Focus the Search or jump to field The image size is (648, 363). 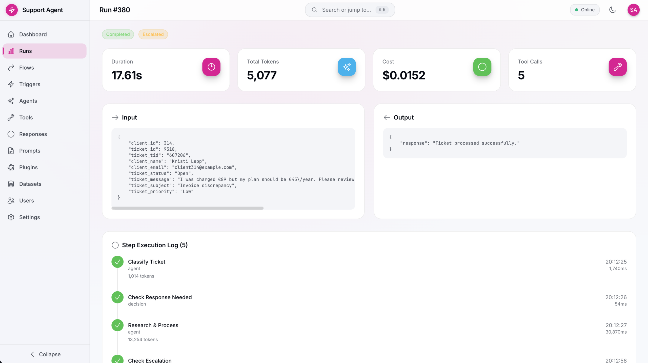coord(350,10)
